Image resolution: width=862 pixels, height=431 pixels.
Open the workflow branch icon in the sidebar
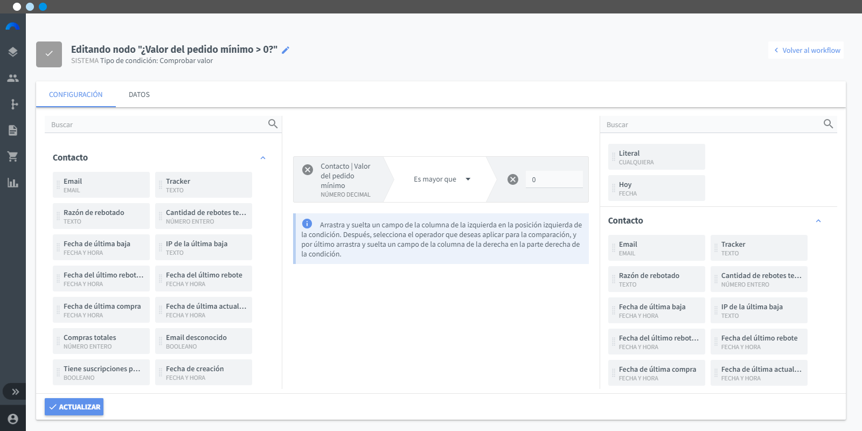tap(14, 104)
